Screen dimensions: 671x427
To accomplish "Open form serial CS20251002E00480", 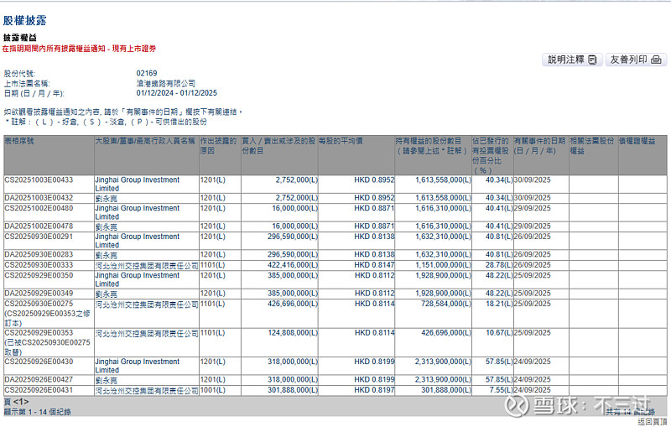I will [x=39, y=208].
